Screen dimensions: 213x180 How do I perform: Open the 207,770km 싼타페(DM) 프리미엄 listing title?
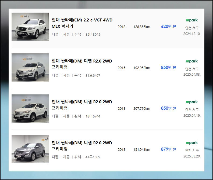pyautogui.click(x=82, y=105)
